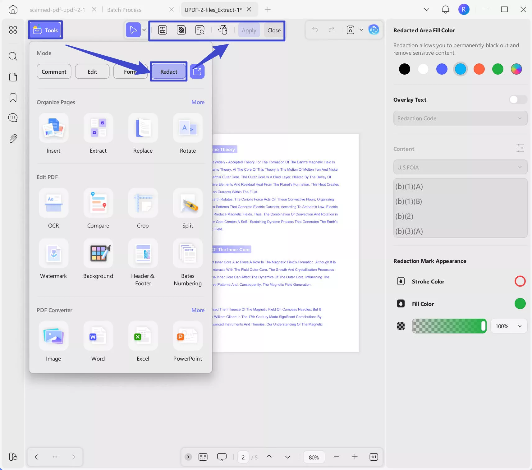Switch to the scanned-pdf-updf-2-1 tab
This screenshot has width=532, height=470.
pos(57,10)
